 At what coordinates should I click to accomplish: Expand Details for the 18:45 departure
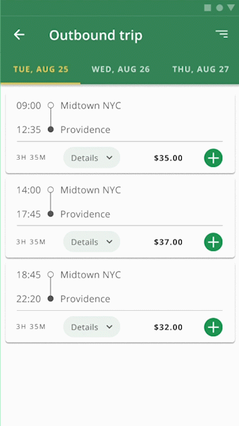coord(92,327)
